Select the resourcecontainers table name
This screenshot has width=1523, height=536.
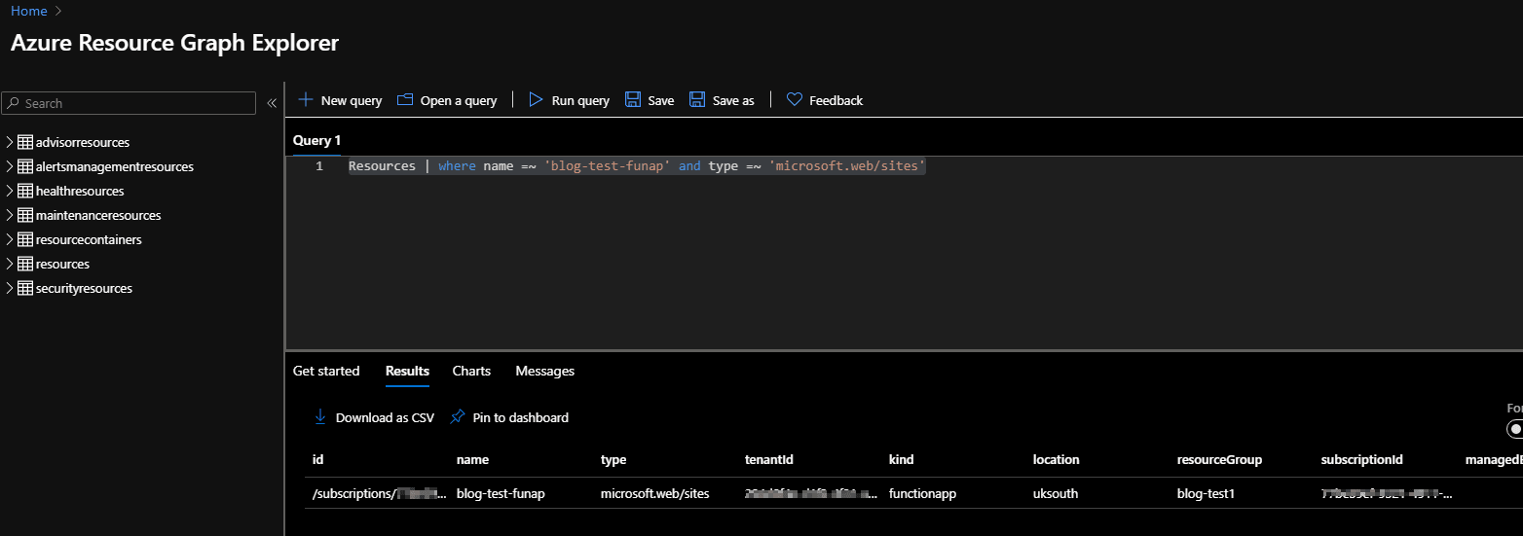(x=89, y=239)
